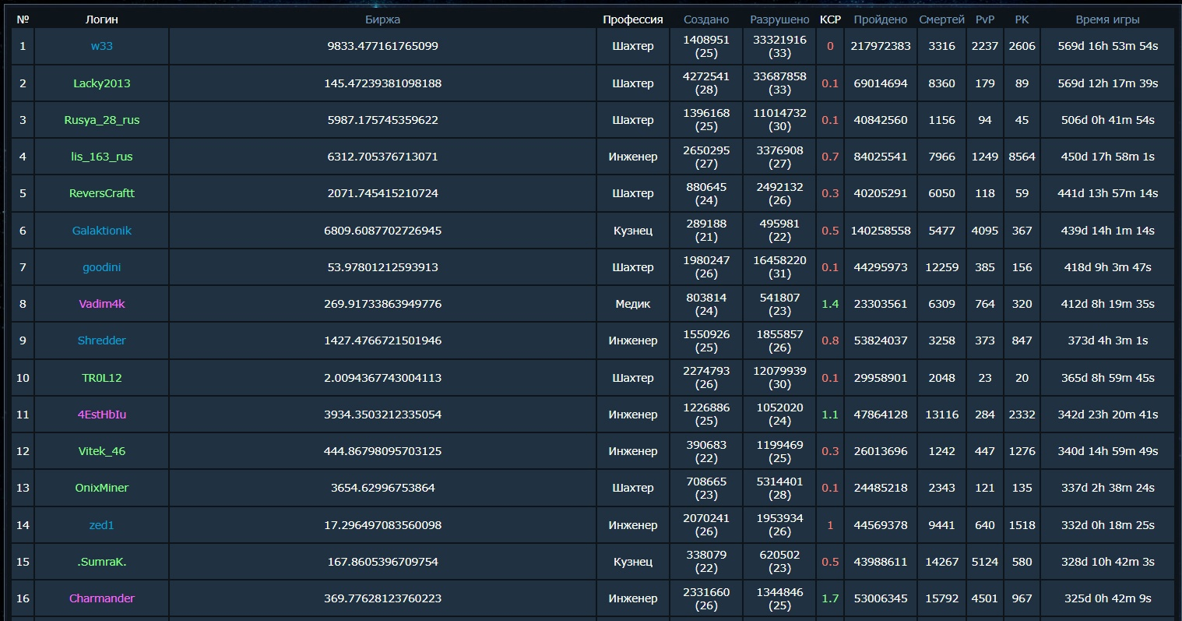The height and width of the screenshot is (621, 1182).
Task: Click Galaktionik's distance value 140258558
Action: (881, 231)
